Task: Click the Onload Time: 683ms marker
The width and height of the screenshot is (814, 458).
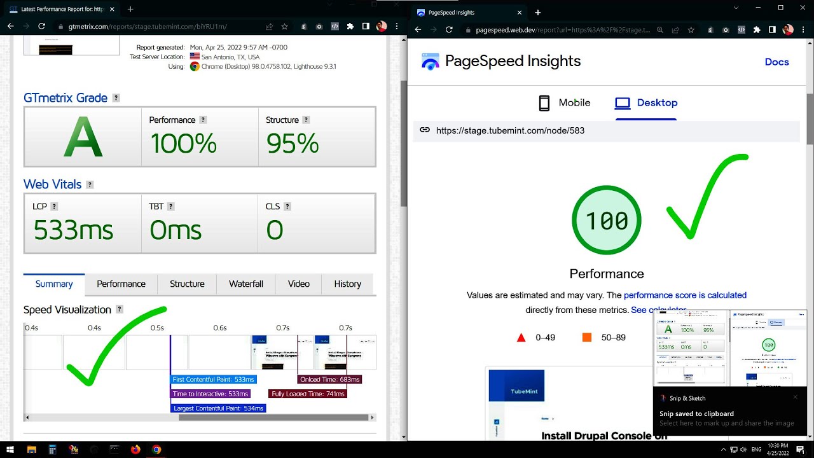Action: (329, 380)
